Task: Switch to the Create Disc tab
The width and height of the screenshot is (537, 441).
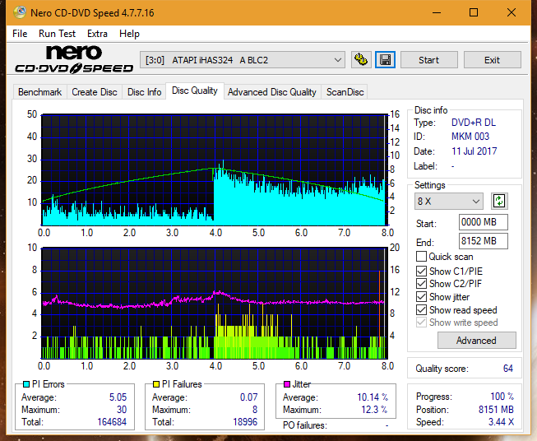Action: click(x=95, y=92)
